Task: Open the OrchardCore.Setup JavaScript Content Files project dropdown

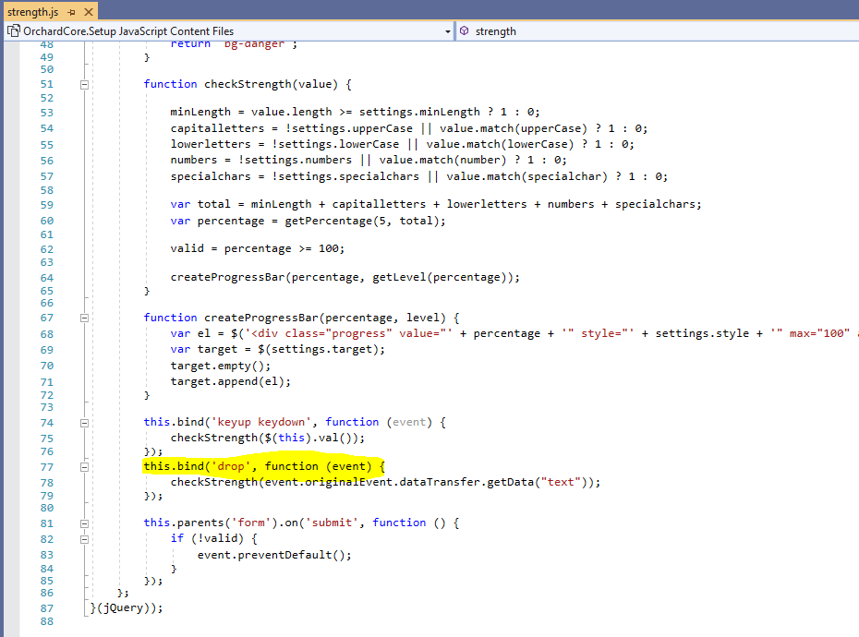Action: click(x=448, y=31)
